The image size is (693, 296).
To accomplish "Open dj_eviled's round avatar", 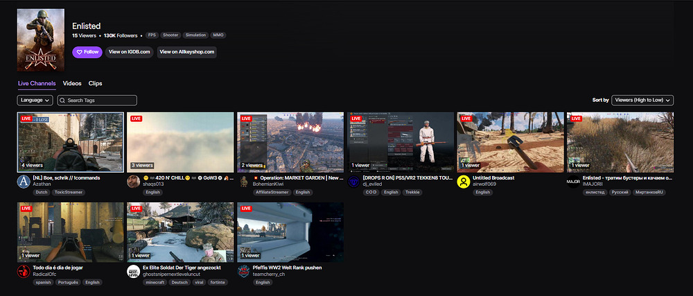I will [353, 182].
